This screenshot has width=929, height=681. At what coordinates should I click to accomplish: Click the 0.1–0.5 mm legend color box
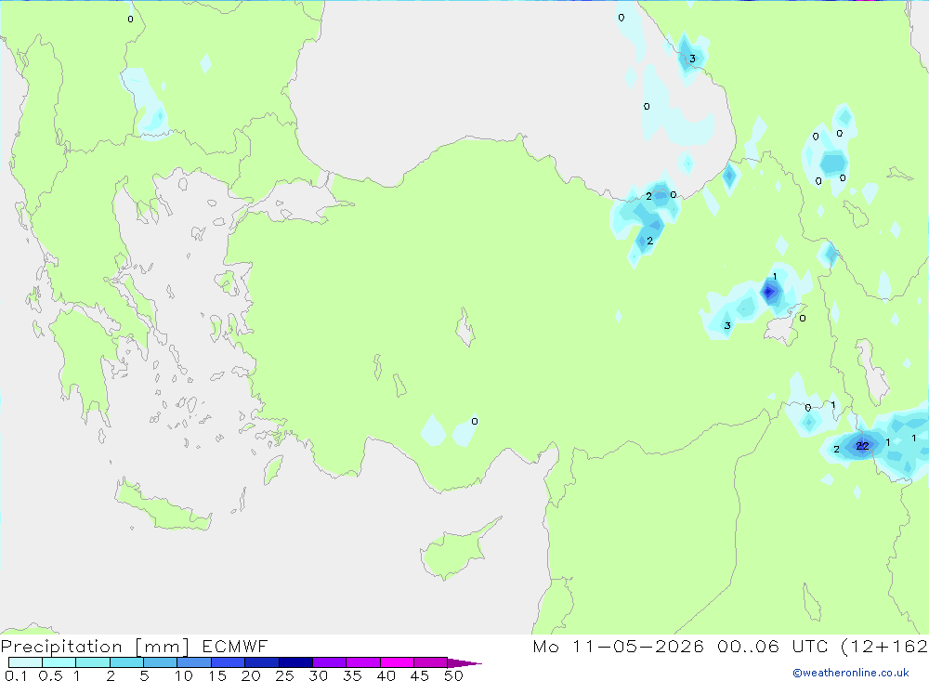[x=25, y=662]
